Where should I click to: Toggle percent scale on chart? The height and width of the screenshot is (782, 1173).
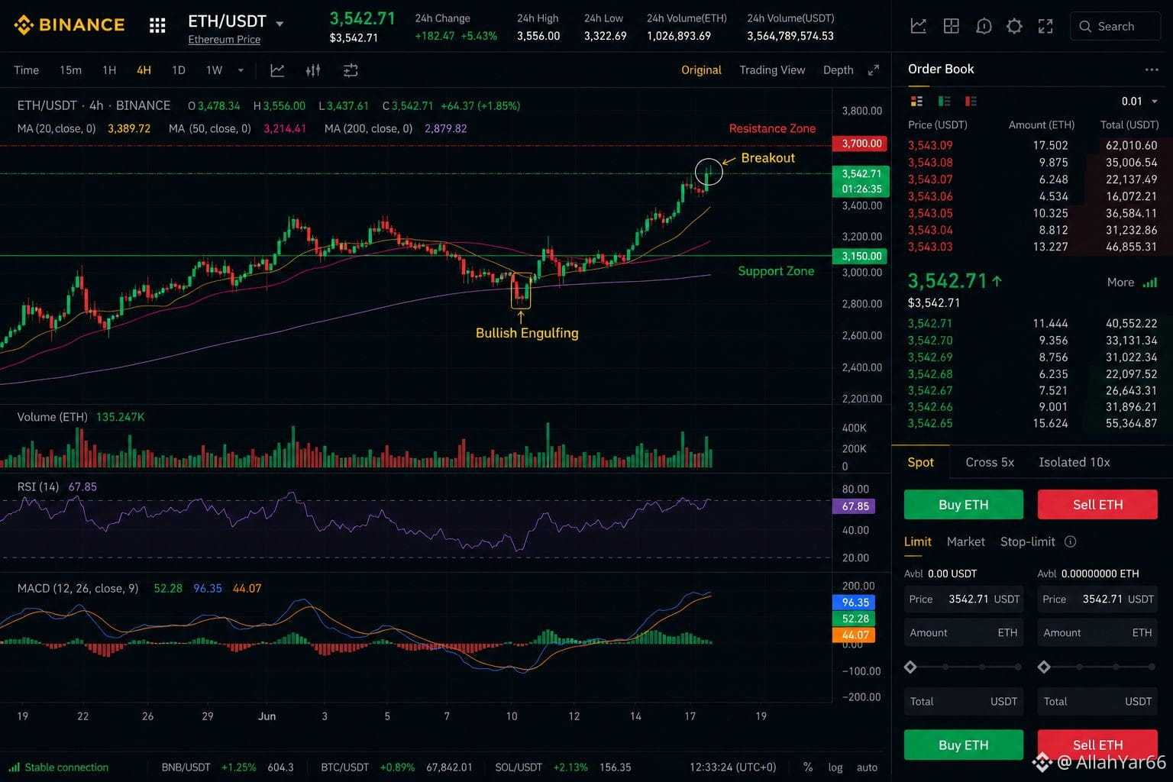click(x=808, y=767)
